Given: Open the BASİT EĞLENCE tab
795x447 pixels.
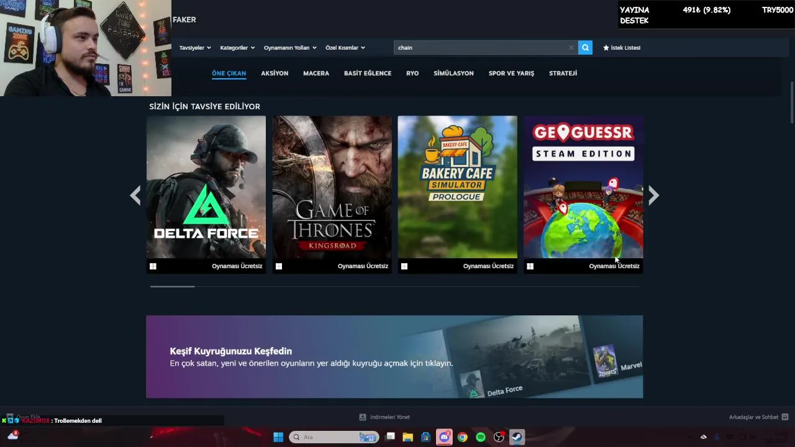Looking at the screenshot, I should click(368, 73).
